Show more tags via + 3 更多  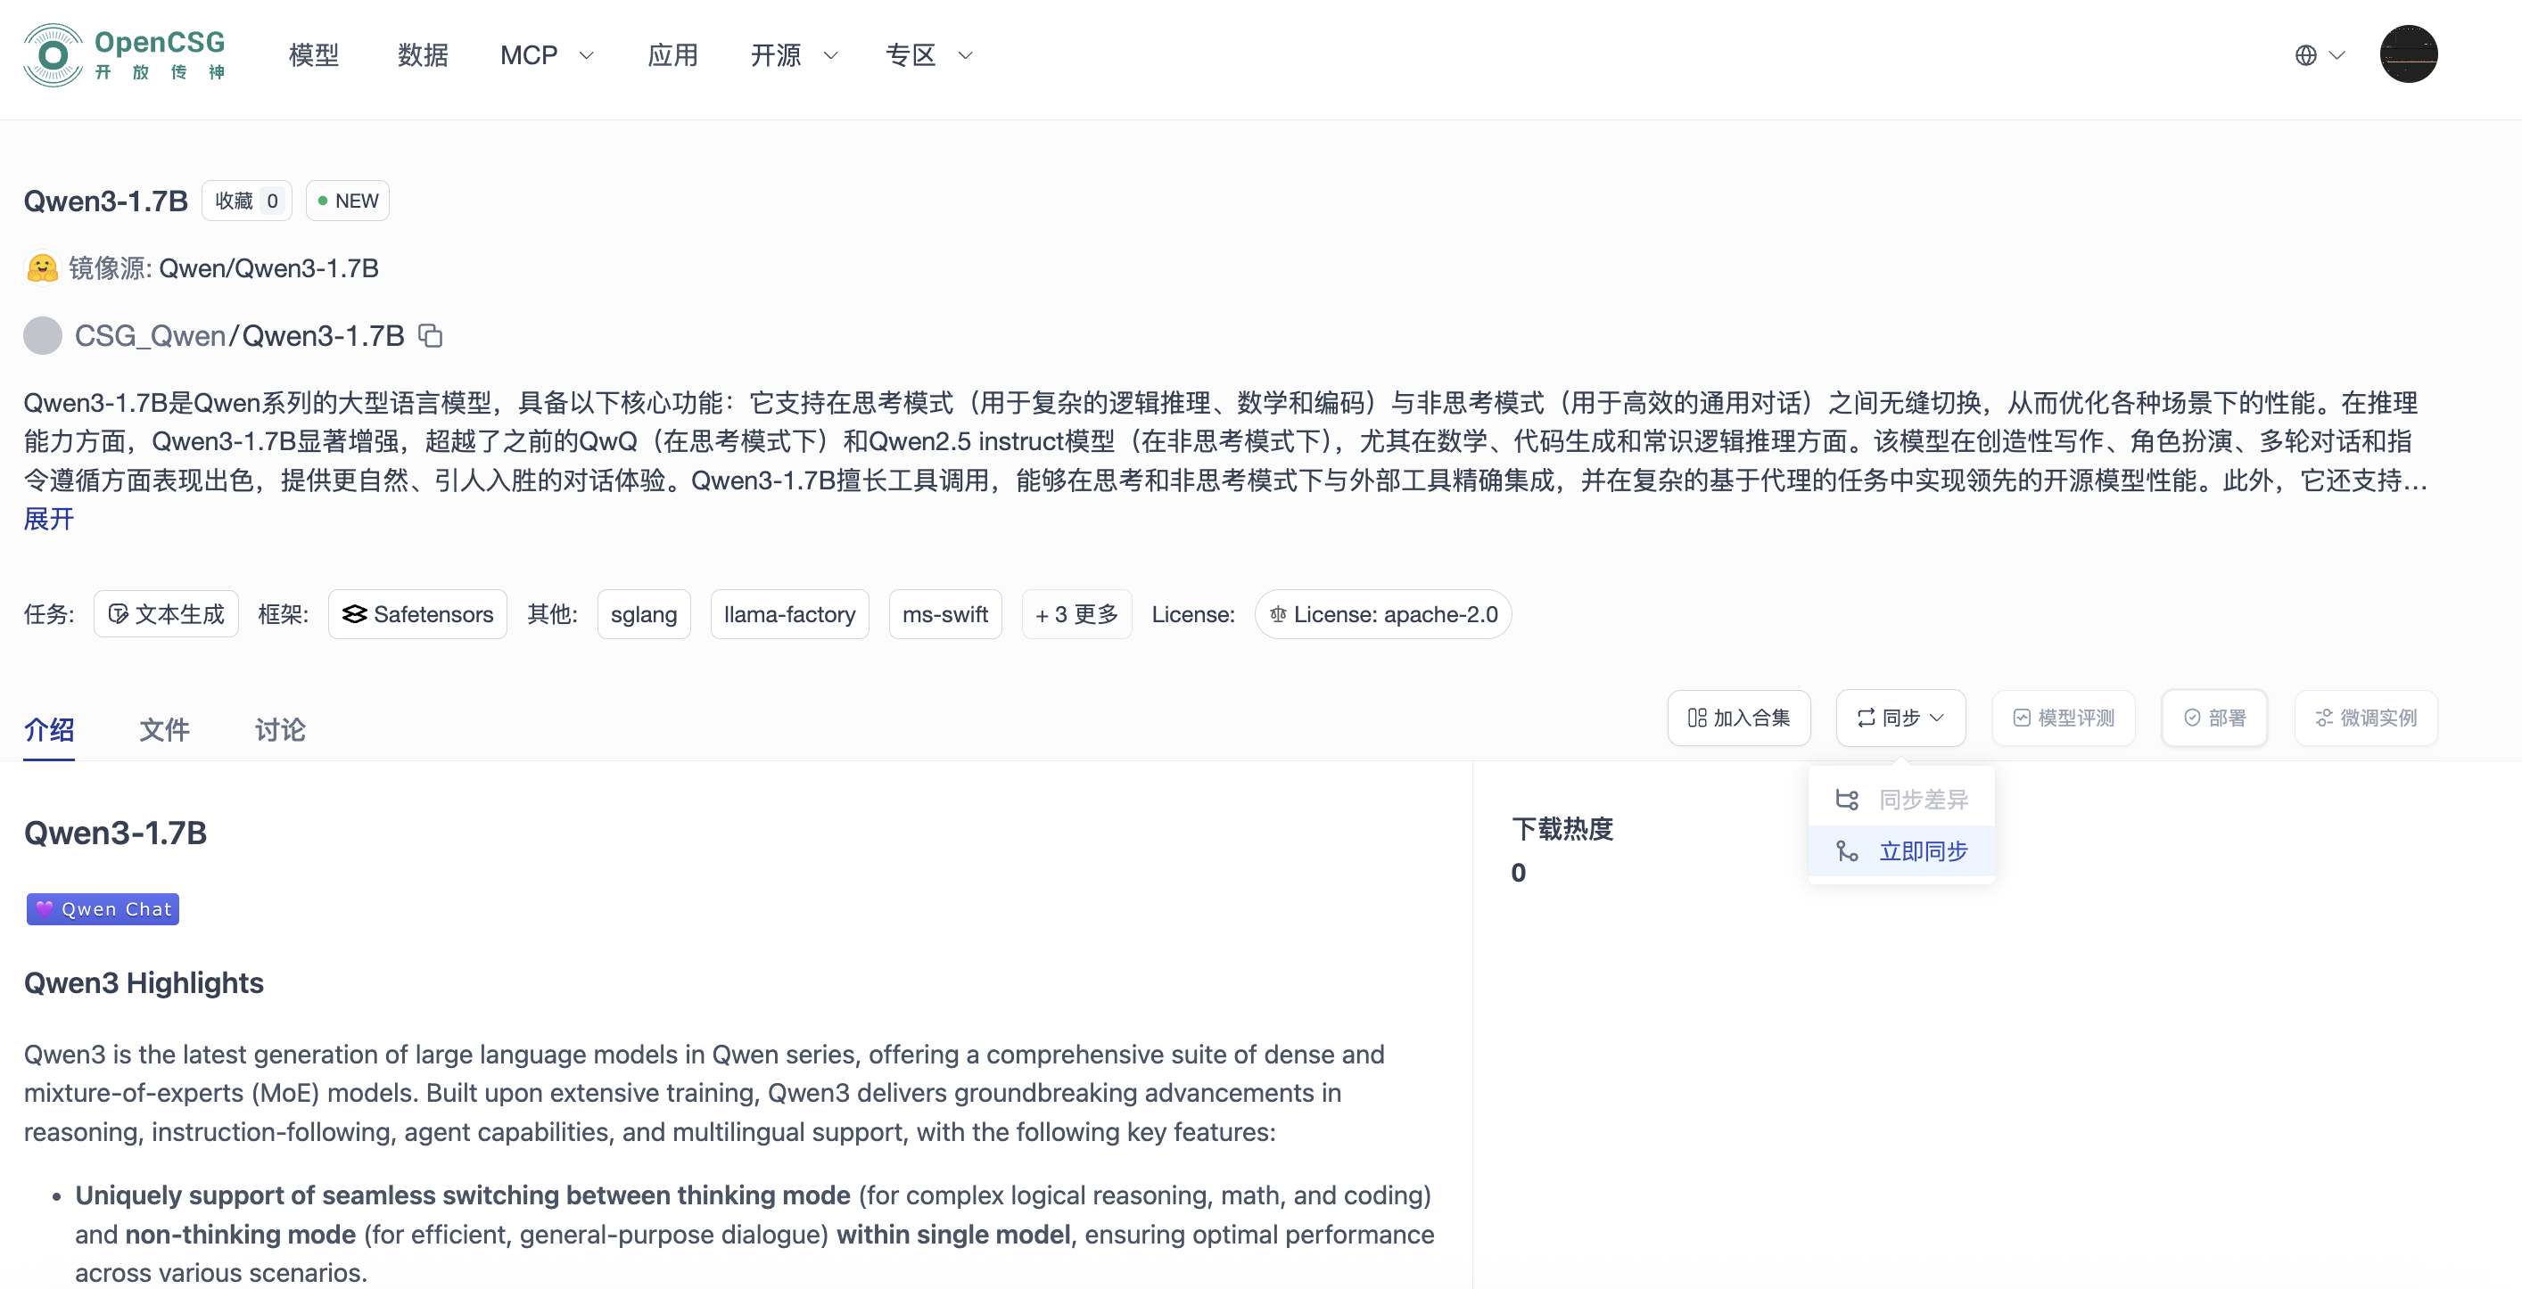pyautogui.click(x=1076, y=613)
